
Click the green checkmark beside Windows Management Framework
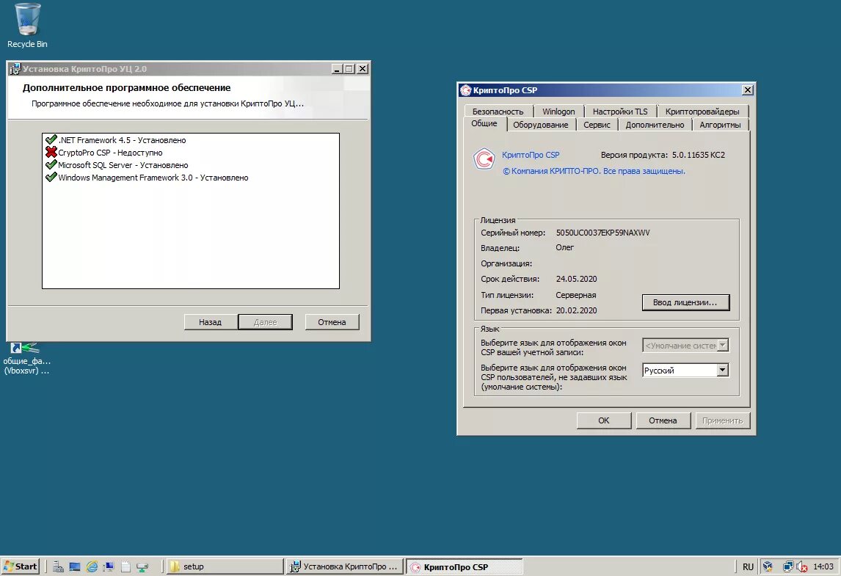[51, 176]
